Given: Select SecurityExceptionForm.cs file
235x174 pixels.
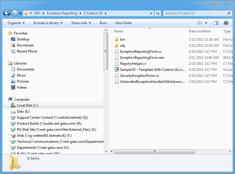Looking at the screenshot, I should [x=139, y=76].
